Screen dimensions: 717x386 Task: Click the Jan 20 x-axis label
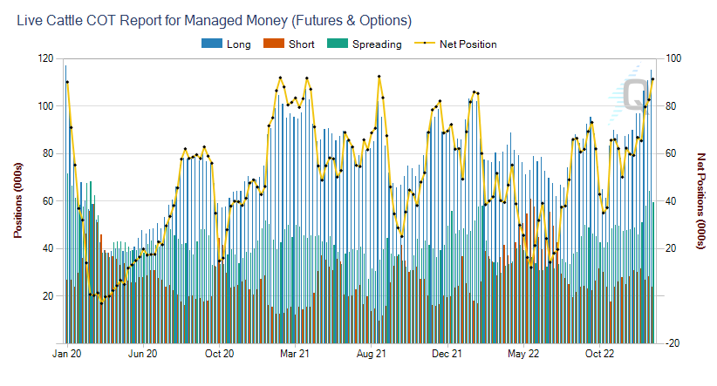(x=67, y=354)
